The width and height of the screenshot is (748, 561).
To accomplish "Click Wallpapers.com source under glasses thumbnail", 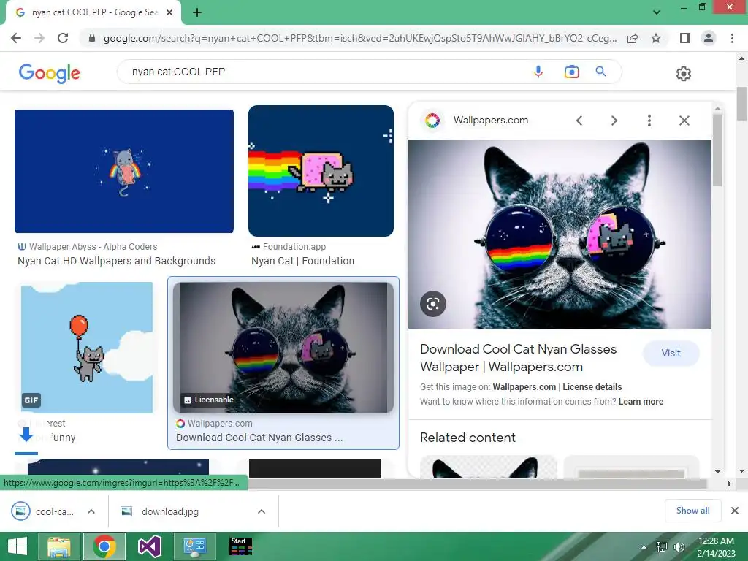I will (x=220, y=423).
